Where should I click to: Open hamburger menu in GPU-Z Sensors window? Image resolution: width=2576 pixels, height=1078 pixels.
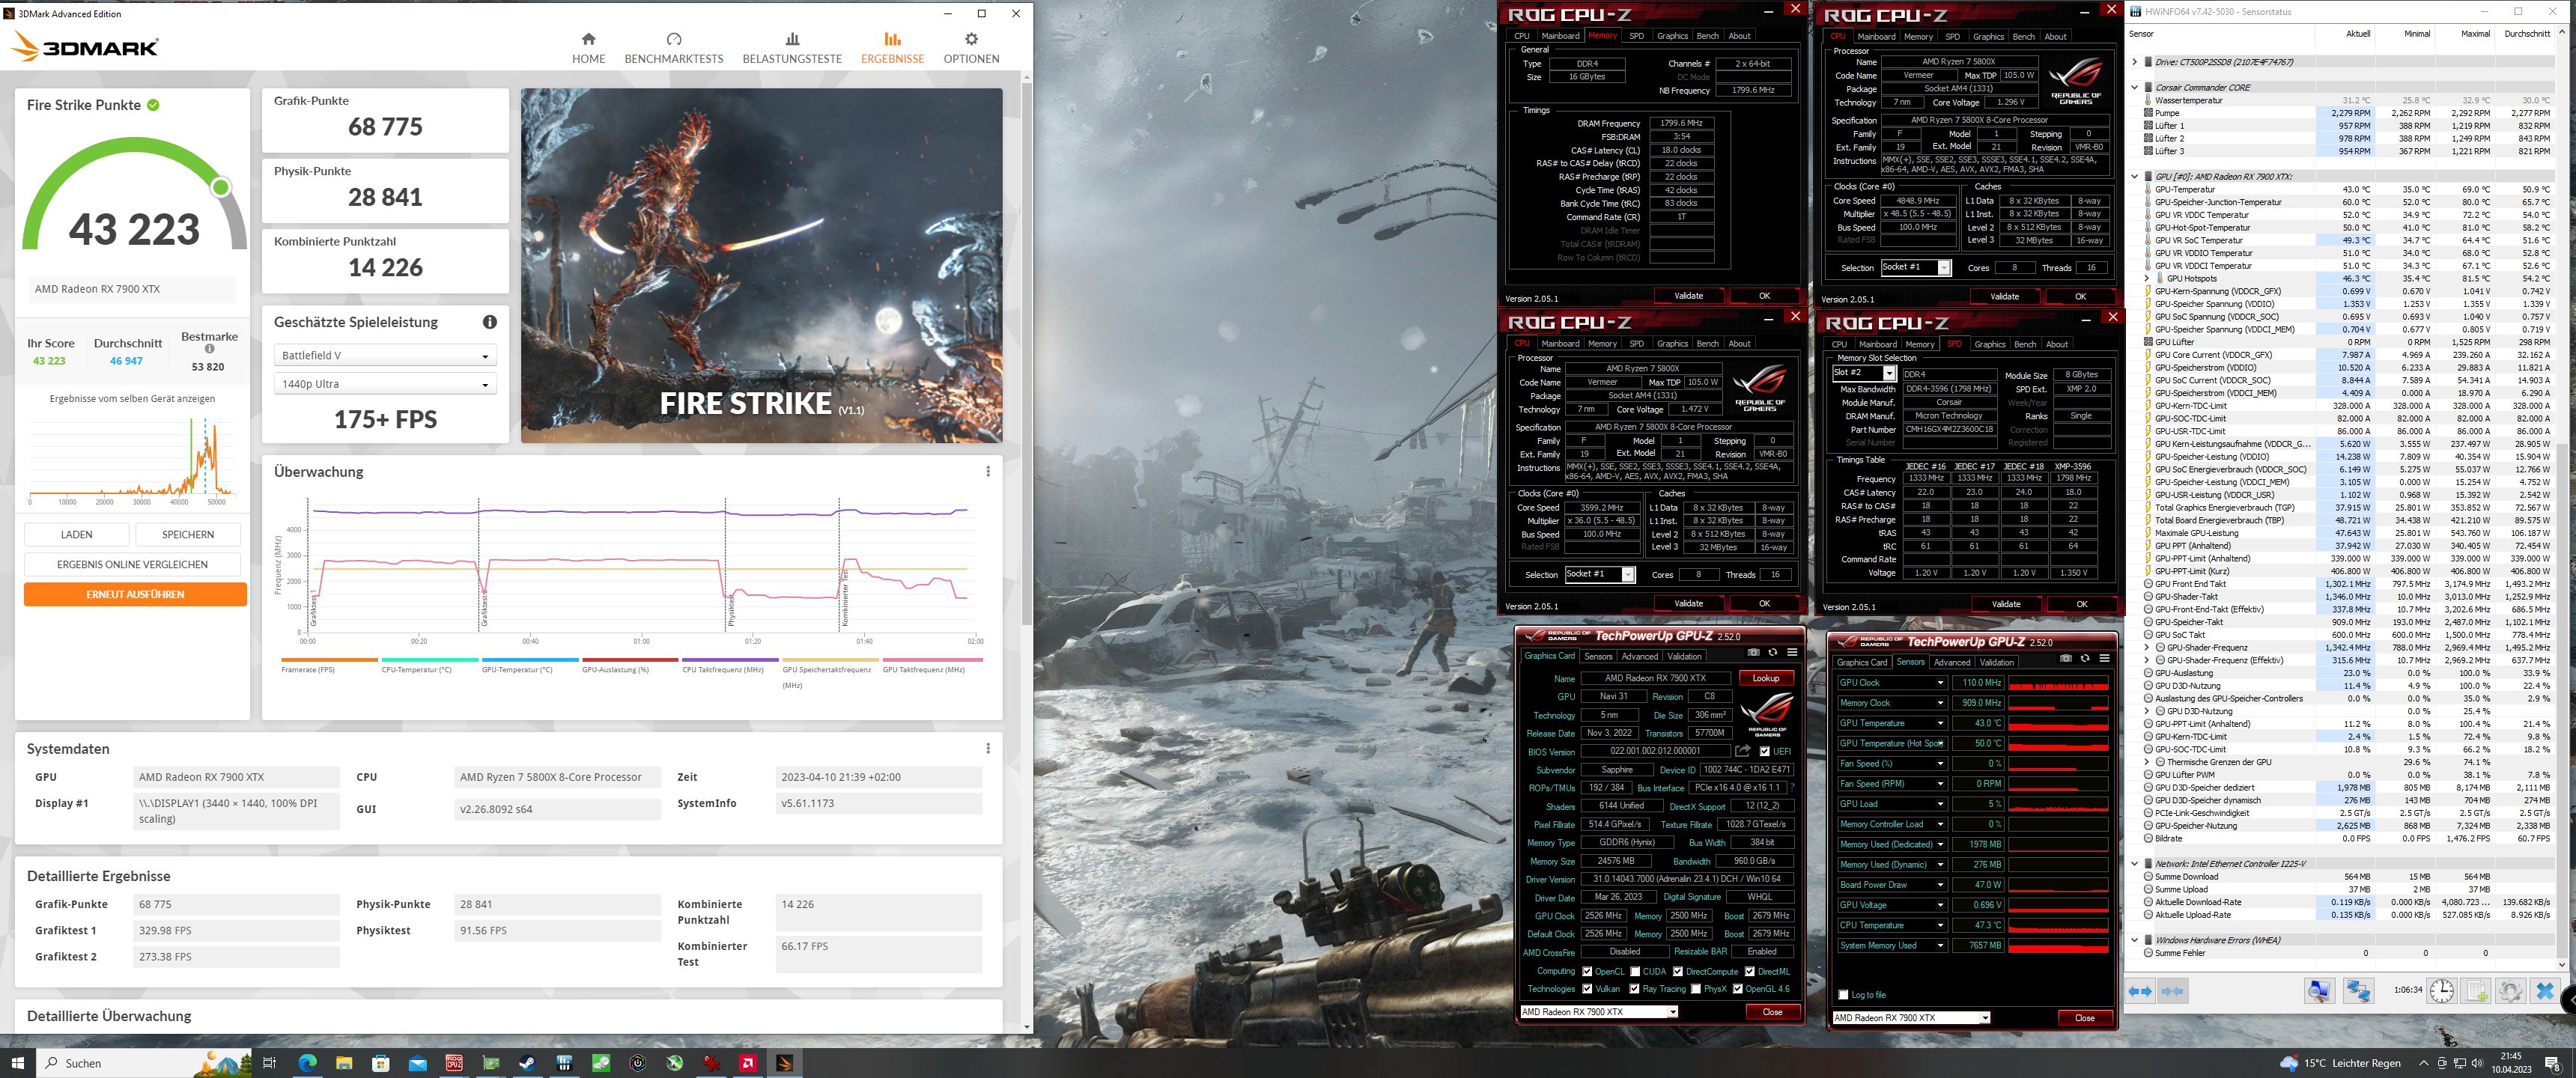click(2104, 658)
